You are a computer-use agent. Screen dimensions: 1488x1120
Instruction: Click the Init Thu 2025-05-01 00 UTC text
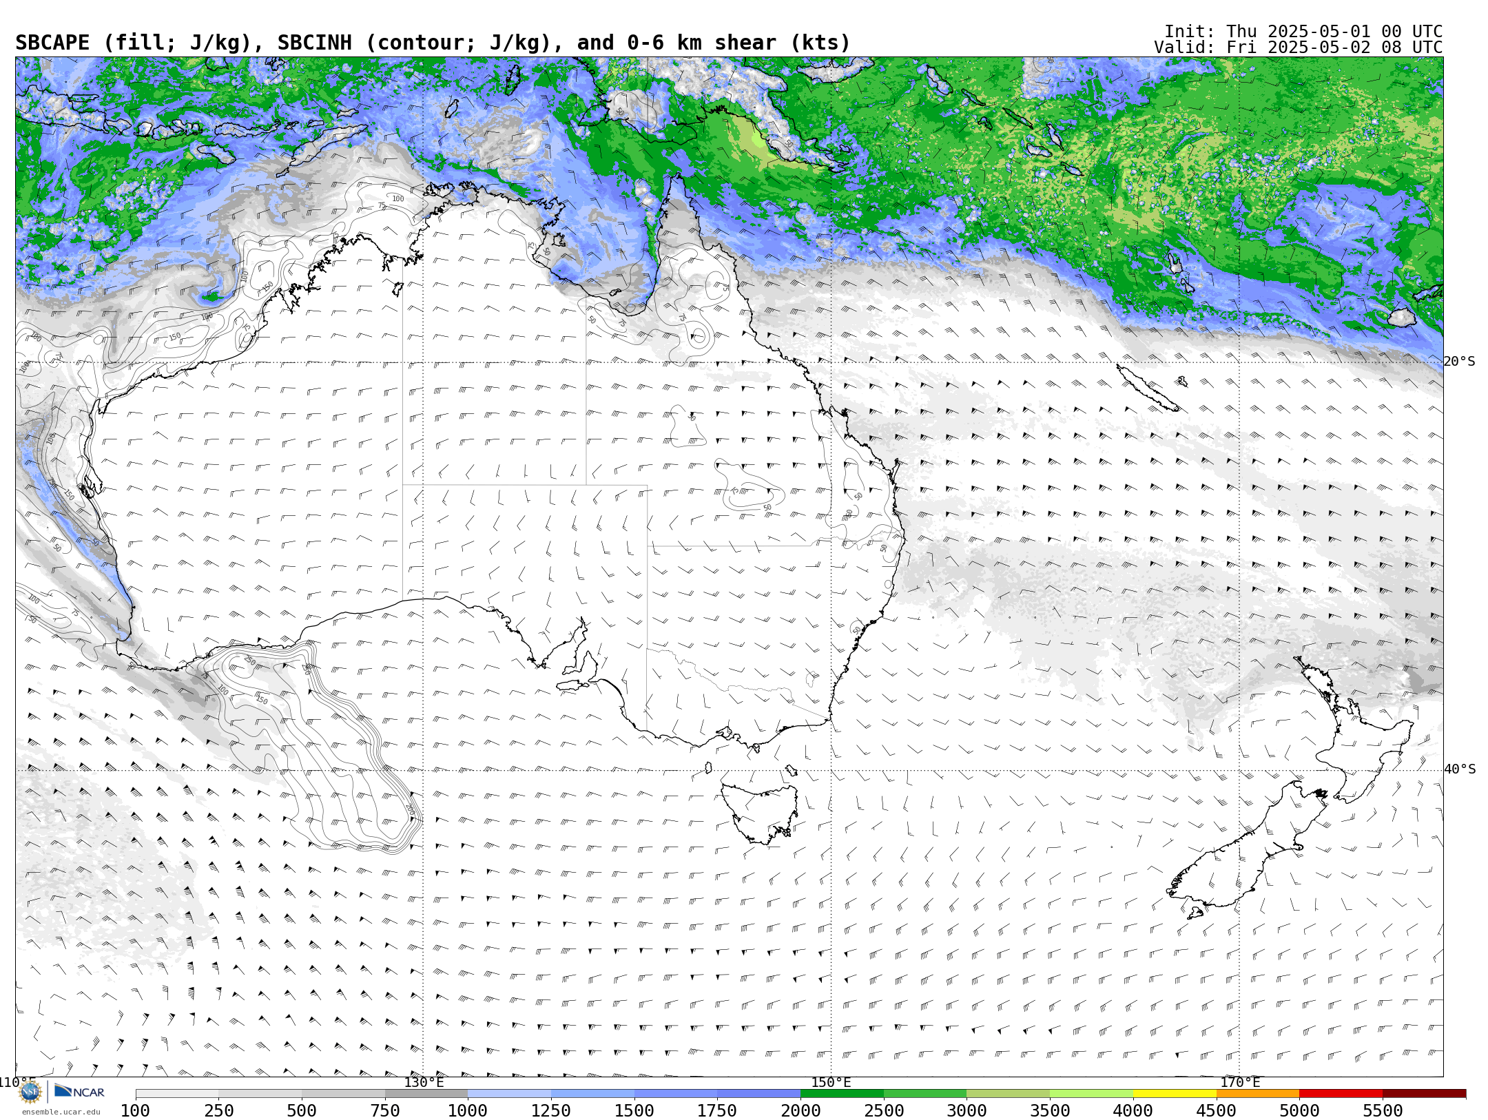[1303, 32]
